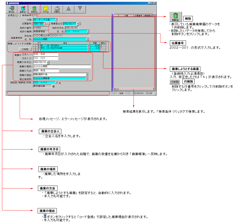Open the 氏名 dropdown arrow

click(x=88, y=31)
